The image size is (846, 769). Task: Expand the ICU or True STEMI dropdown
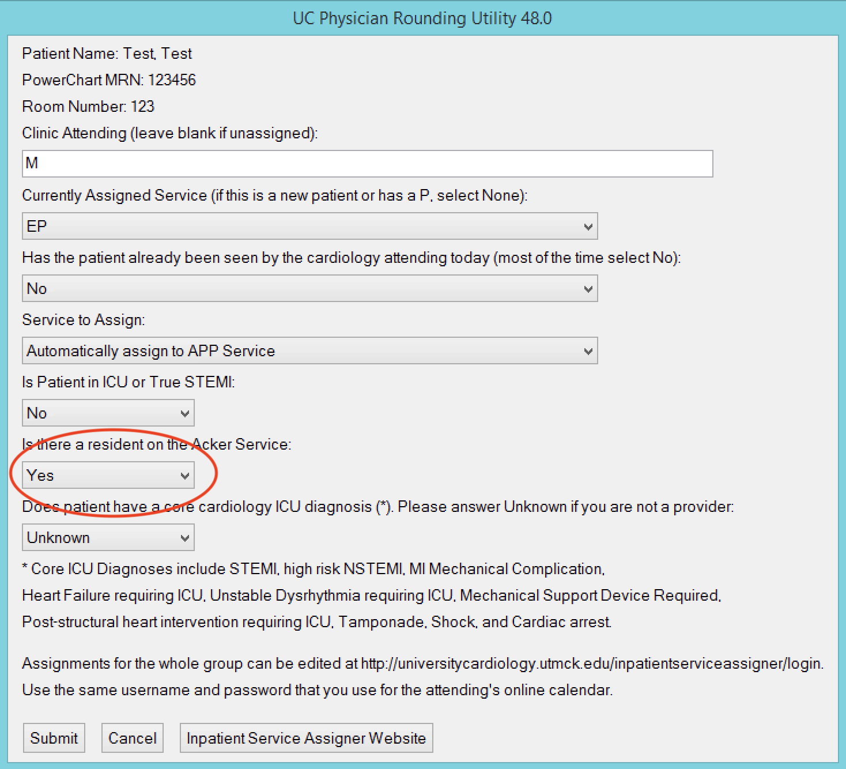tap(108, 413)
